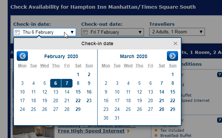Screen dimensions: 222x138
Task: Click calendar icon in check-in field
Action: [x=17, y=32]
